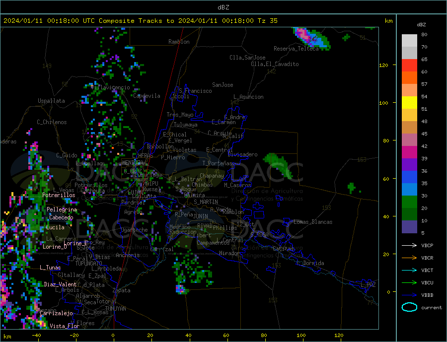
Task: Click the storm cell near Reserva_Telteca
Action: click(311, 38)
